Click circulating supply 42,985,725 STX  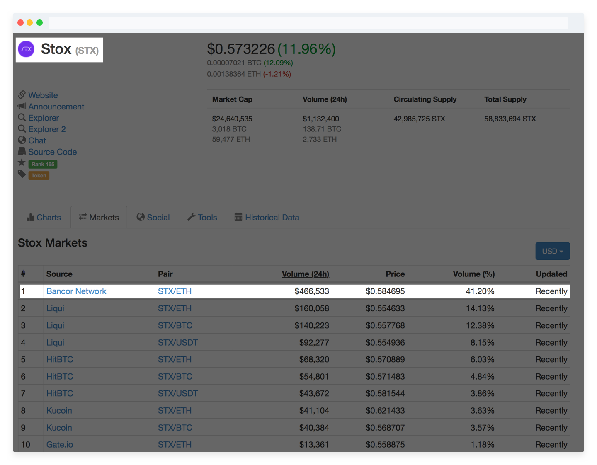tap(419, 119)
